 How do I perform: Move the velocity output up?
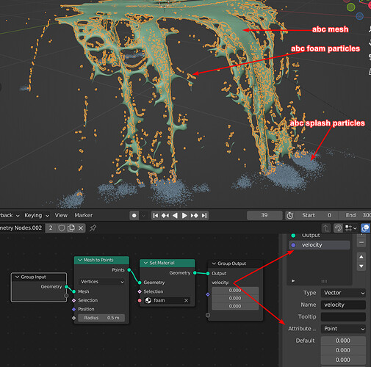point(361,257)
